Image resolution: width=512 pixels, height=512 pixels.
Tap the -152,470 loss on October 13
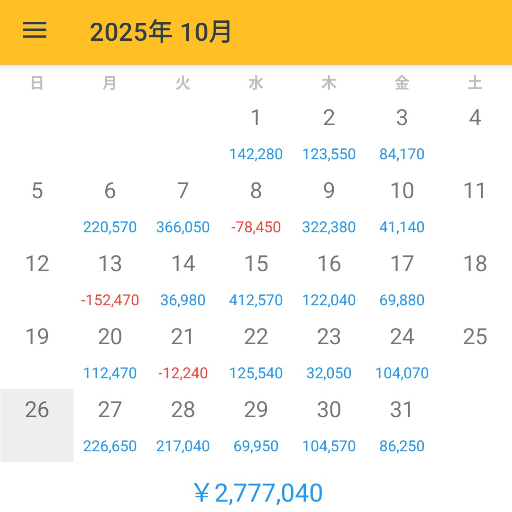click(x=110, y=300)
